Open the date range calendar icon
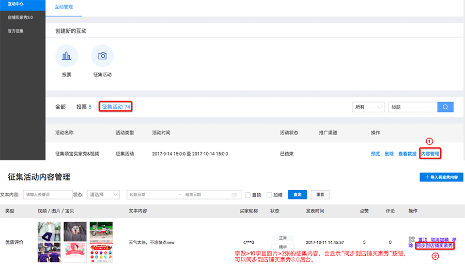Viewport: 465px width, 266px height. (234, 195)
